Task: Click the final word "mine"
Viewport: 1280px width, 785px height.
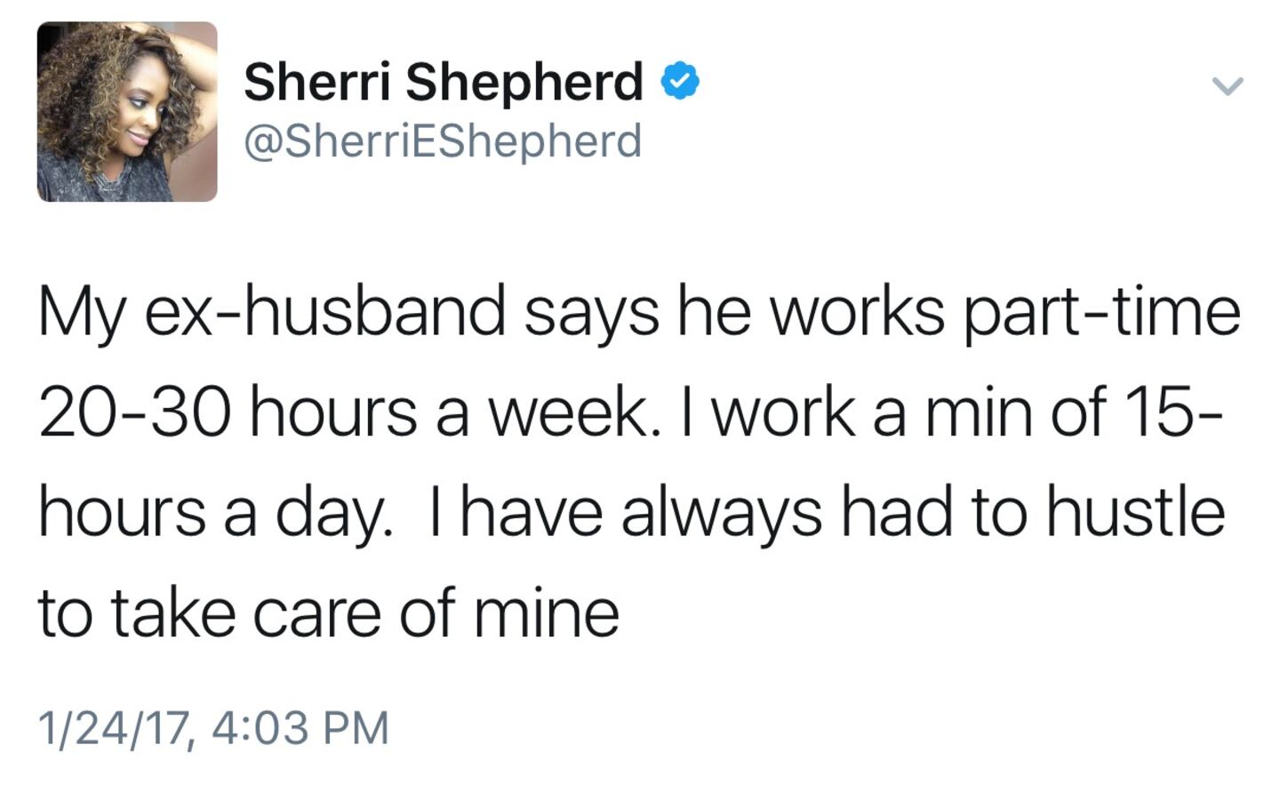Action: tap(546, 613)
